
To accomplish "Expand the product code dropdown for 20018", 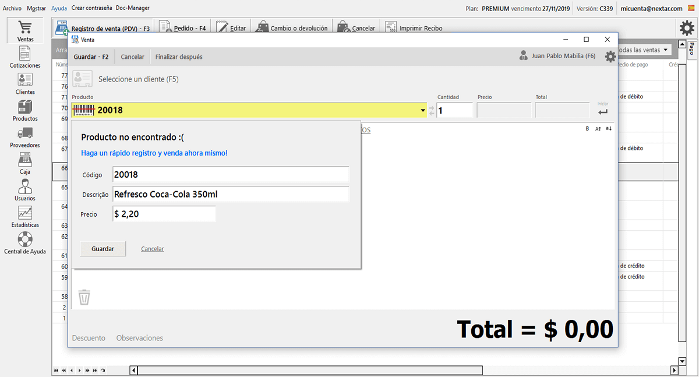I will pos(422,110).
